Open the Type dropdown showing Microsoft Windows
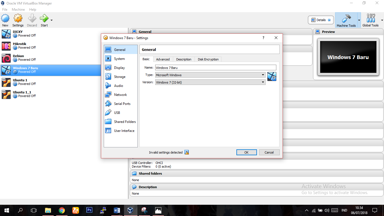This screenshot has width=384, height=216. [x=210, y=75]
